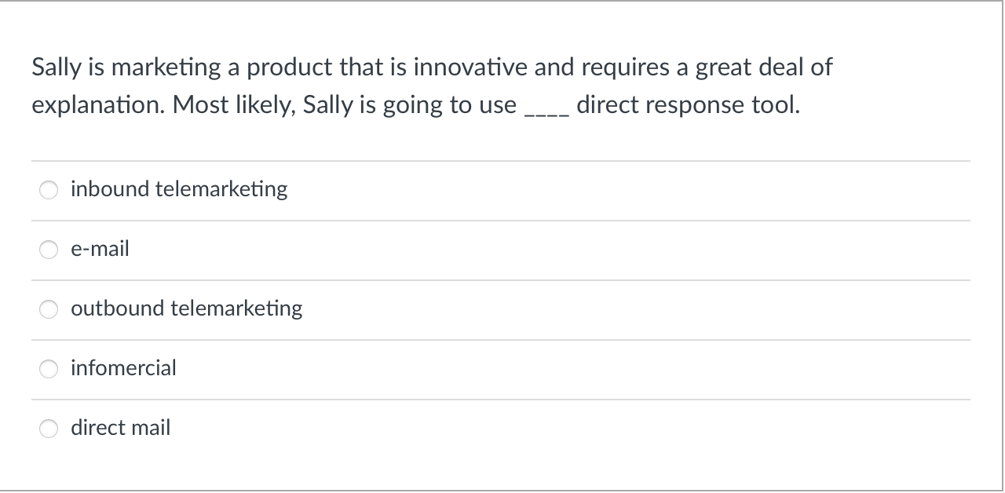Screen dimensions: 1005x493
Task: Click the phrase direct response tool
Action: pos(689,104)
